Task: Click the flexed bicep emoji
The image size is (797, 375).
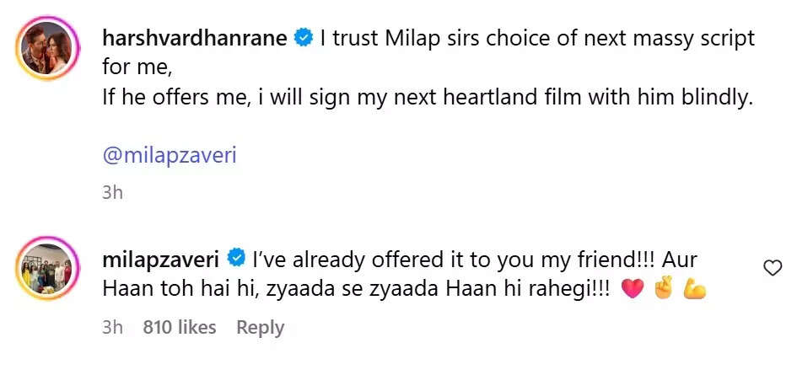Action: point(695,289)
